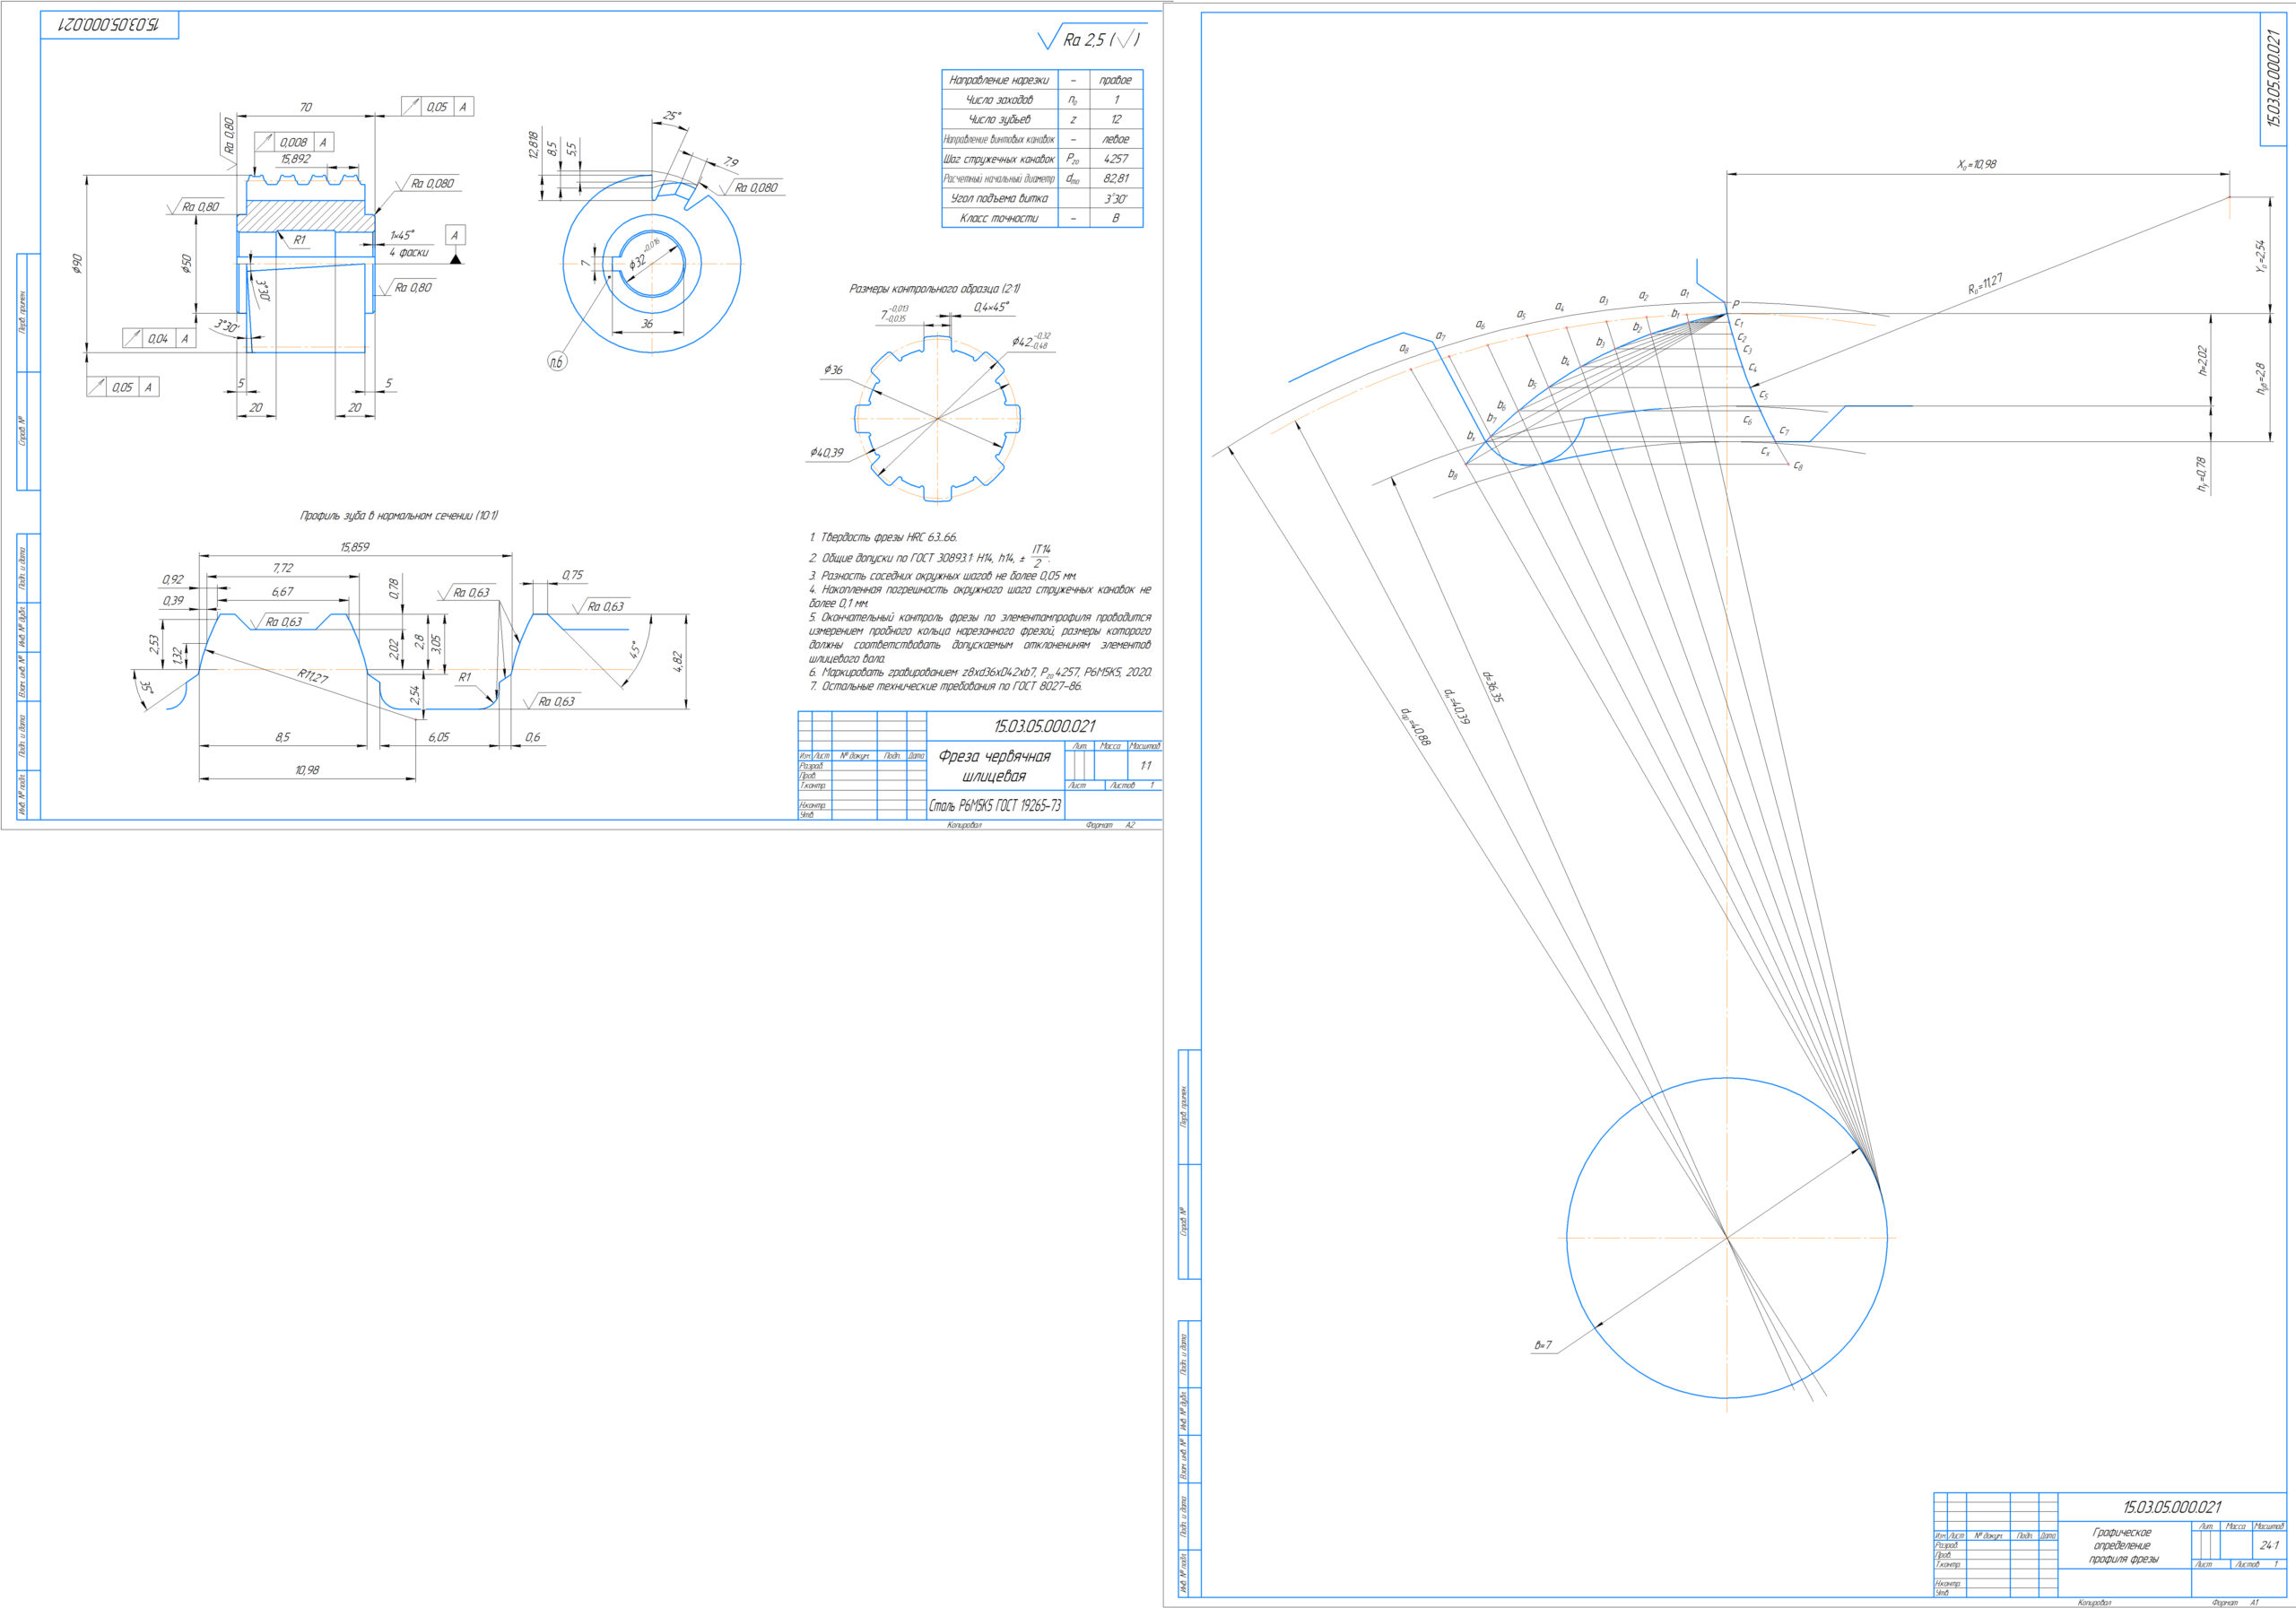The width and height of the screenshot is (2296, 1608).
Task: Select the 'Профиль зуба в нормальном сечении (10:1)' title
Action: [x=399, y=516]
